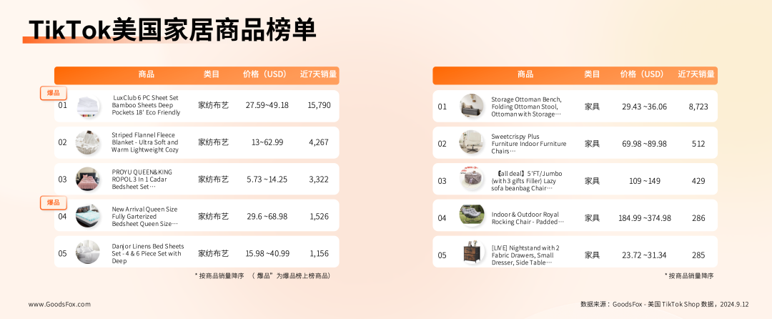Click 家具 category in Storage Ottoman row
The height and width of the screenshot is (319, 772).
click(593, 107)
